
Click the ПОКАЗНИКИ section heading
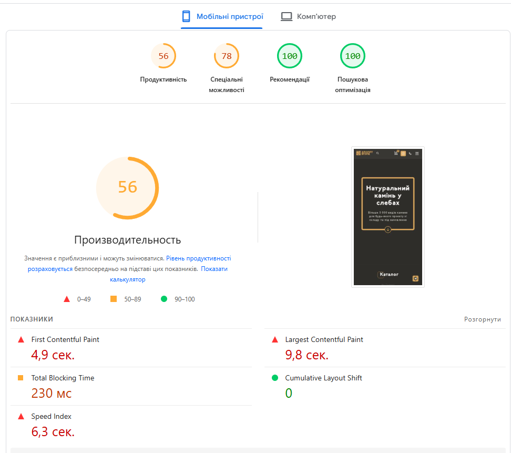[x=32, y=319]
